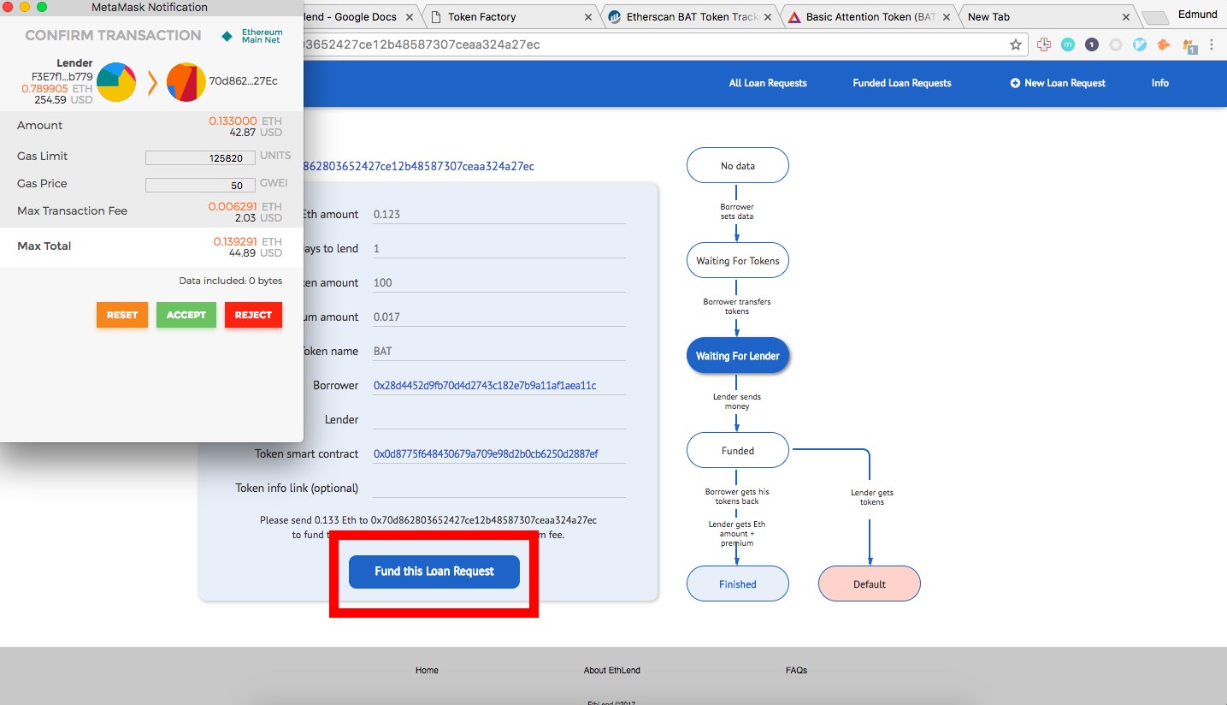Click the plus icon beside New Loan Request
The height and width of the screenshot is (705, 1227).
point(1015,83)
